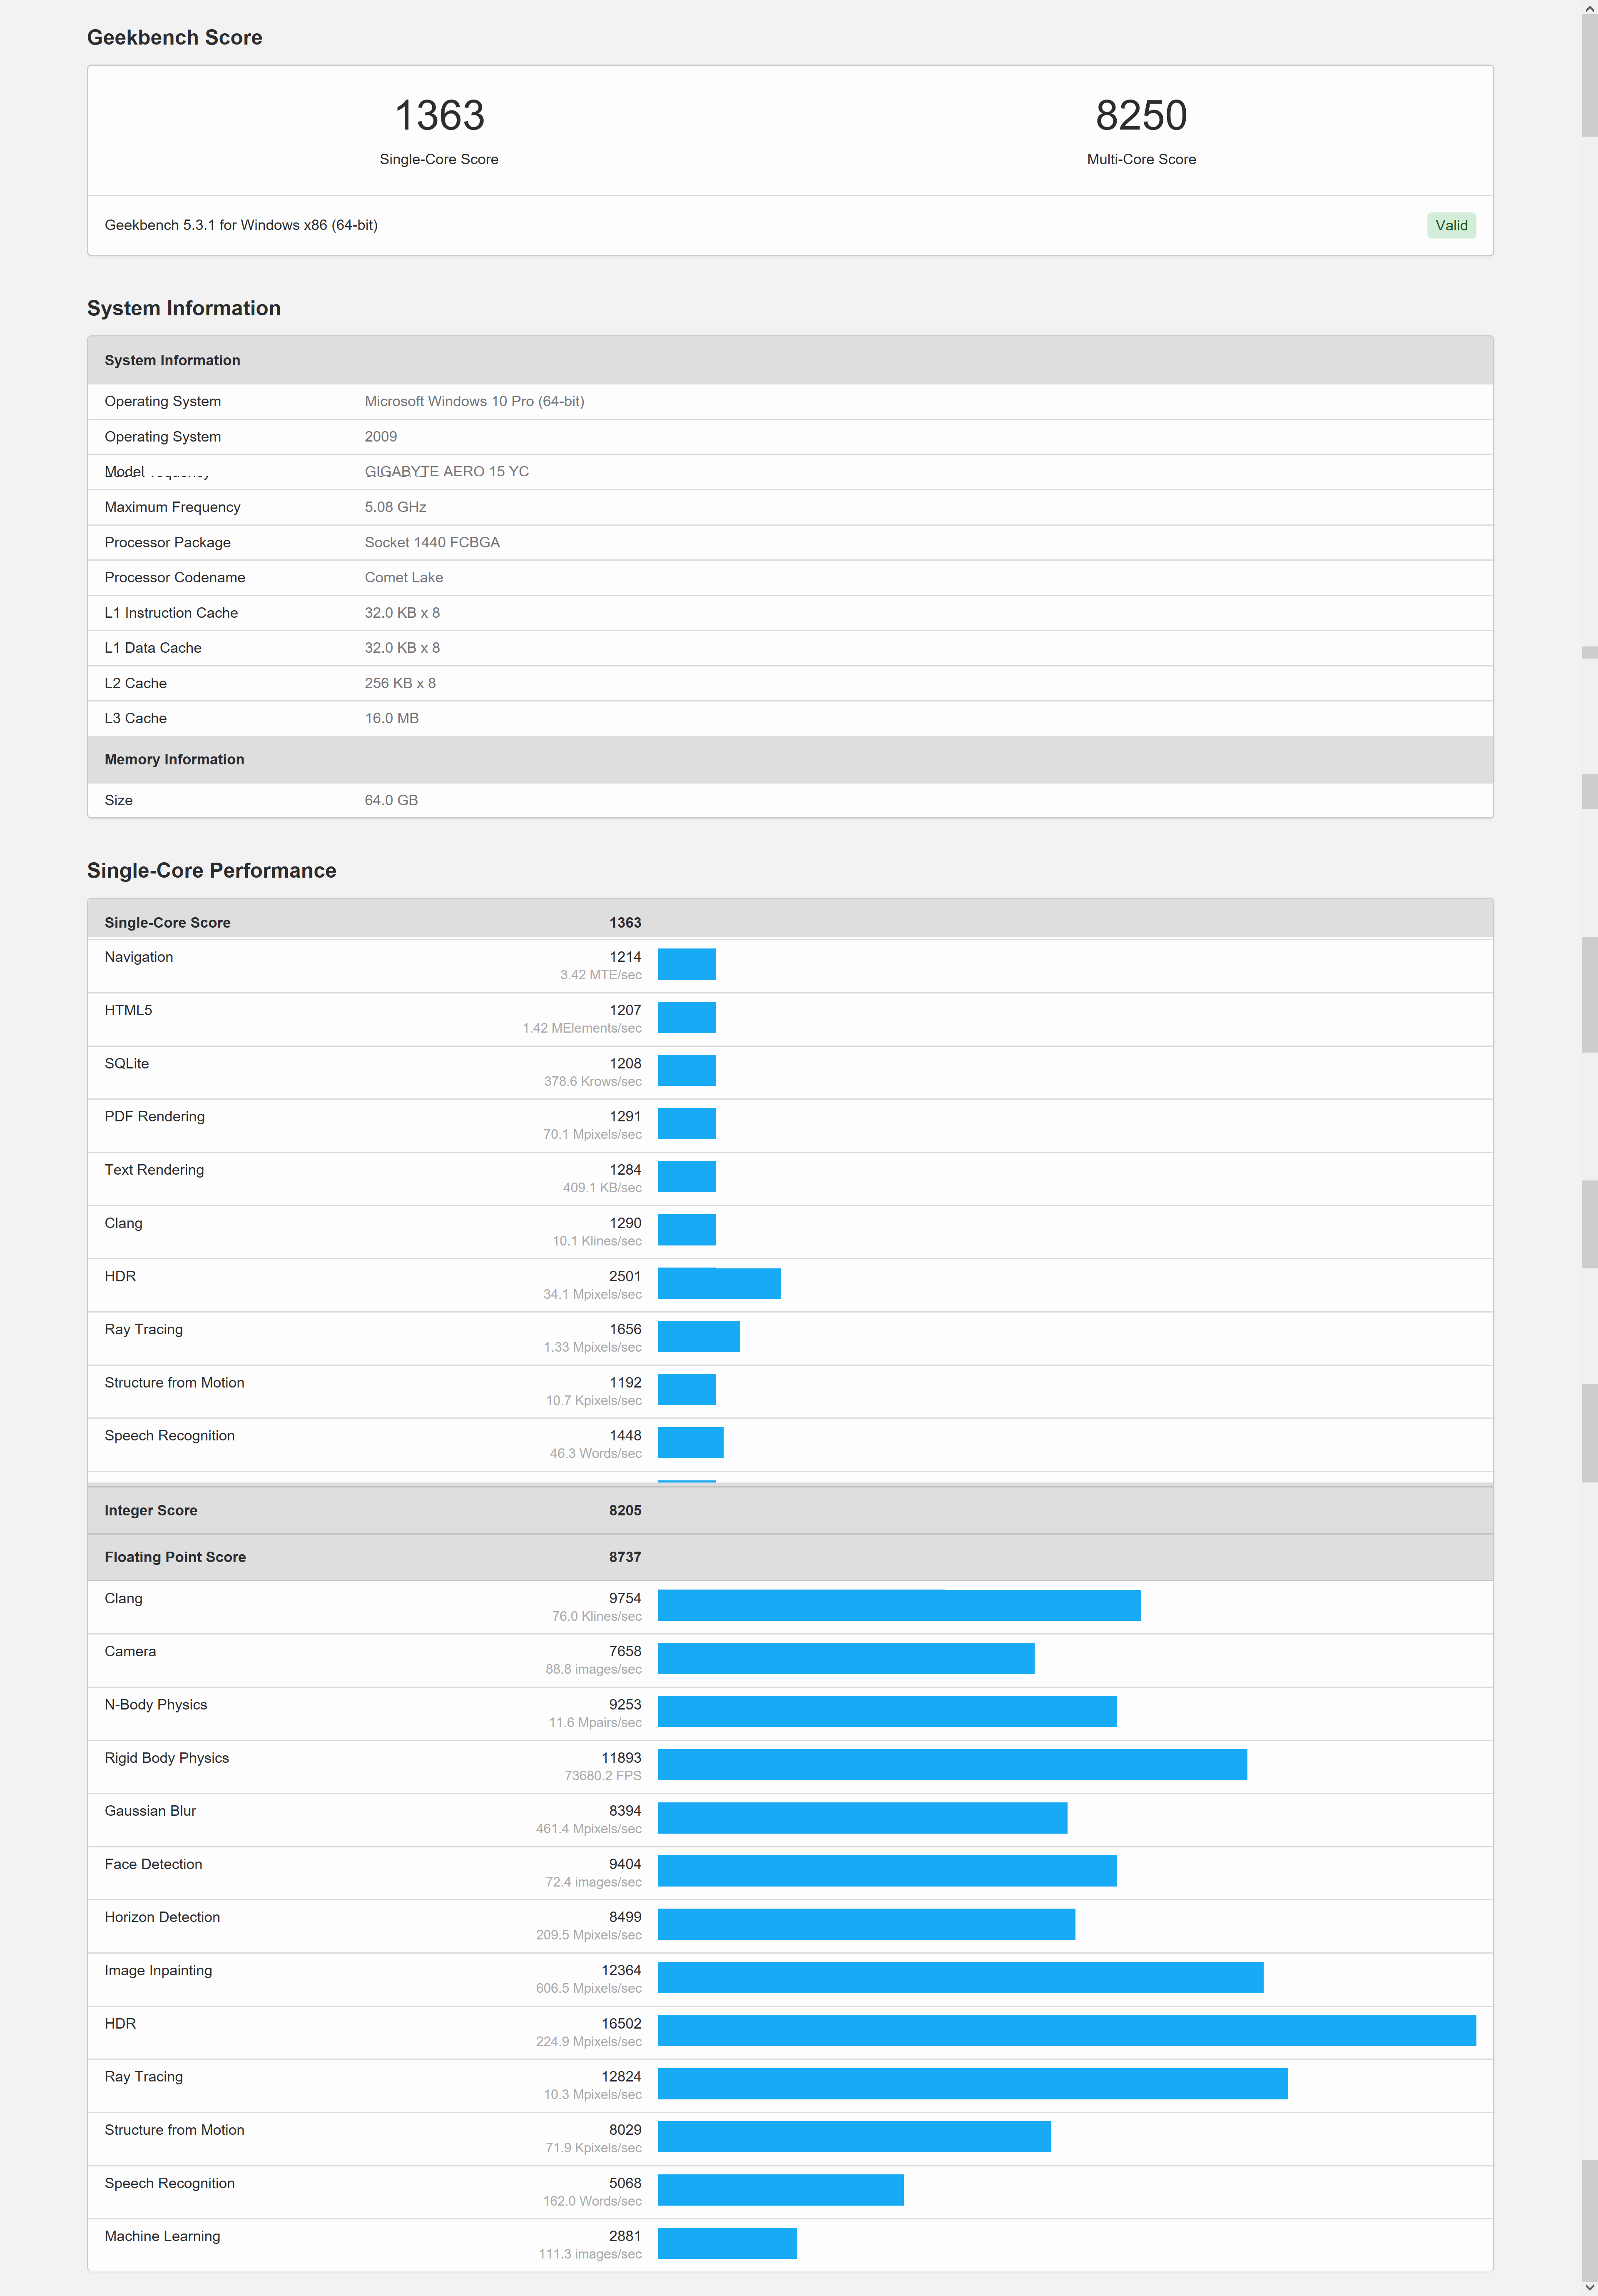This screenshot has height=2296, width=1598.
Task: Click the Machine Learning row label
Action: [x=163, y=2236]
